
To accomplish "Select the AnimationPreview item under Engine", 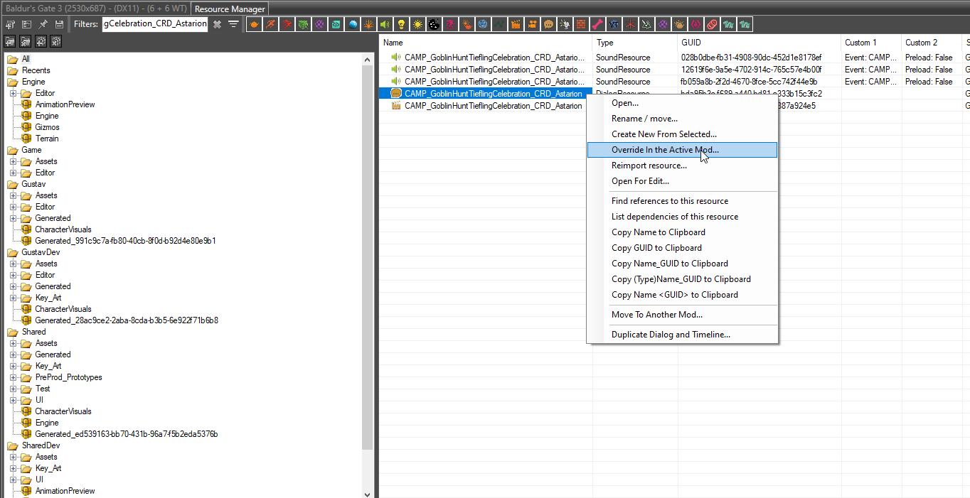I will point(65,104).
